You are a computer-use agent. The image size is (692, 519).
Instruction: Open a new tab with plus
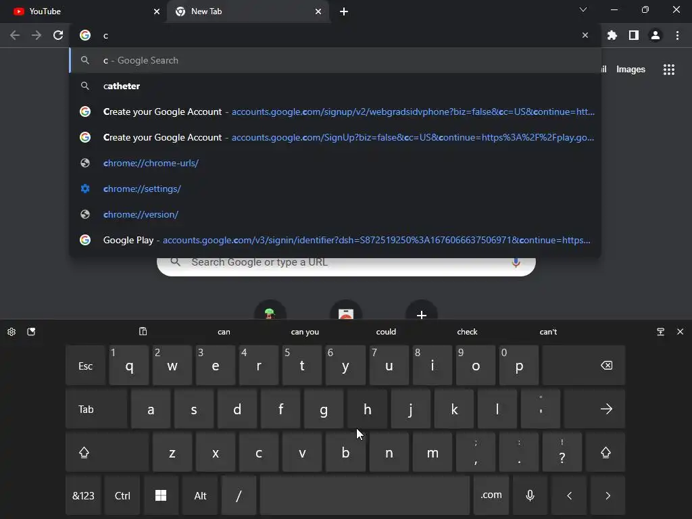[344, 11]
